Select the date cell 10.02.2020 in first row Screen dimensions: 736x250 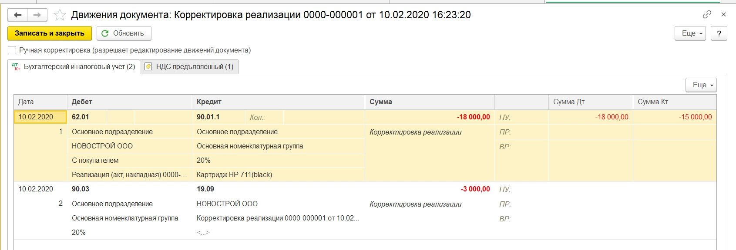pos(40,117)
